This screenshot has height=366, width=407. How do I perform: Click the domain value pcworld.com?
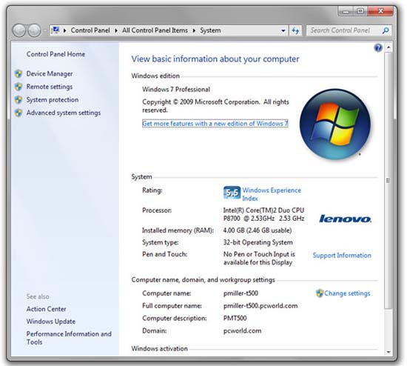243,331
